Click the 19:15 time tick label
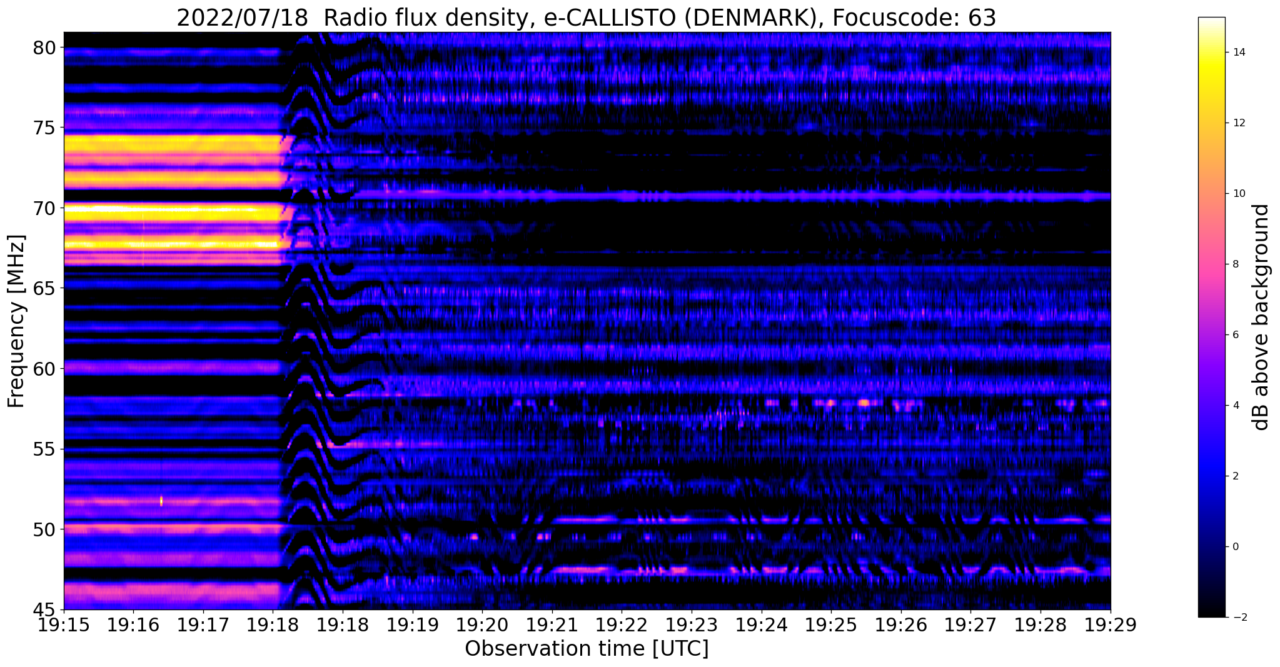The height and width of the screenshot is (667, 1280). pyautogui.click(x=64, y=625)
